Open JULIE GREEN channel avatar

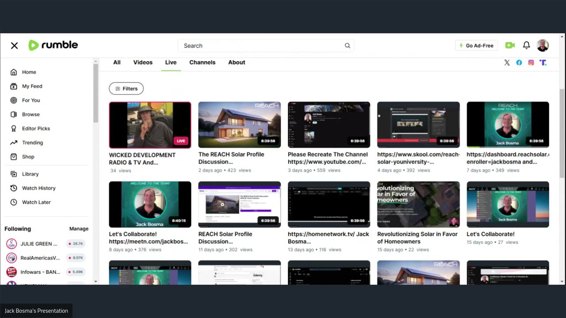click(x=11, y=244)
